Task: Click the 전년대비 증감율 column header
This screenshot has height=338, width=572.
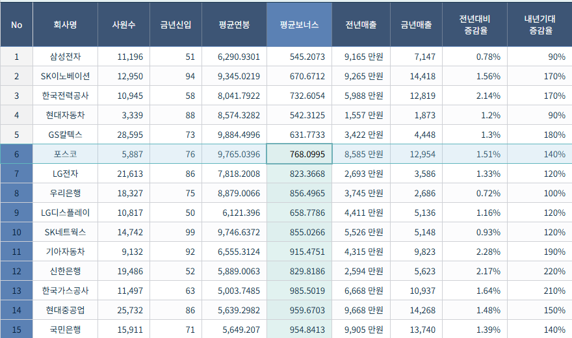Action: [474, 25]
